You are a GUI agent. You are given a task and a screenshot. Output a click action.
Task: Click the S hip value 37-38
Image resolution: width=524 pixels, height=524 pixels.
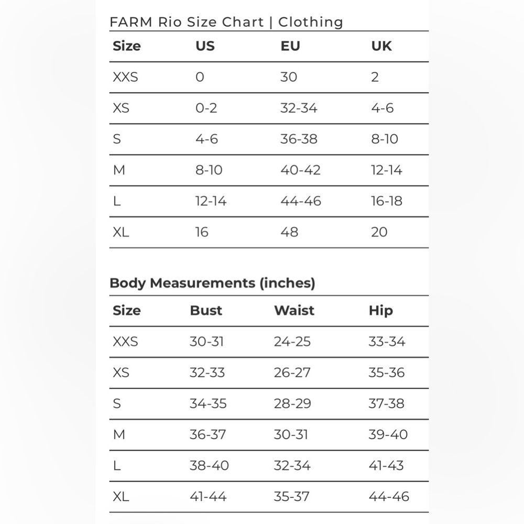(386, 403)
